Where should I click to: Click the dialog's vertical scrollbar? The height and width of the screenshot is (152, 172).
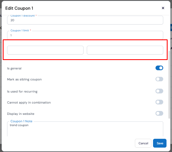point(169,83)
